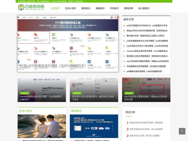Open latest article 教你操作步骤 智能电视
The image size is (188, 141).
(x=146, y=36)
